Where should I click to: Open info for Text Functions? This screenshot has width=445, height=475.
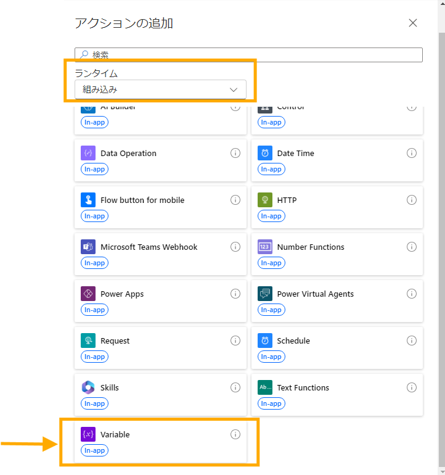[x=411, y=387]
